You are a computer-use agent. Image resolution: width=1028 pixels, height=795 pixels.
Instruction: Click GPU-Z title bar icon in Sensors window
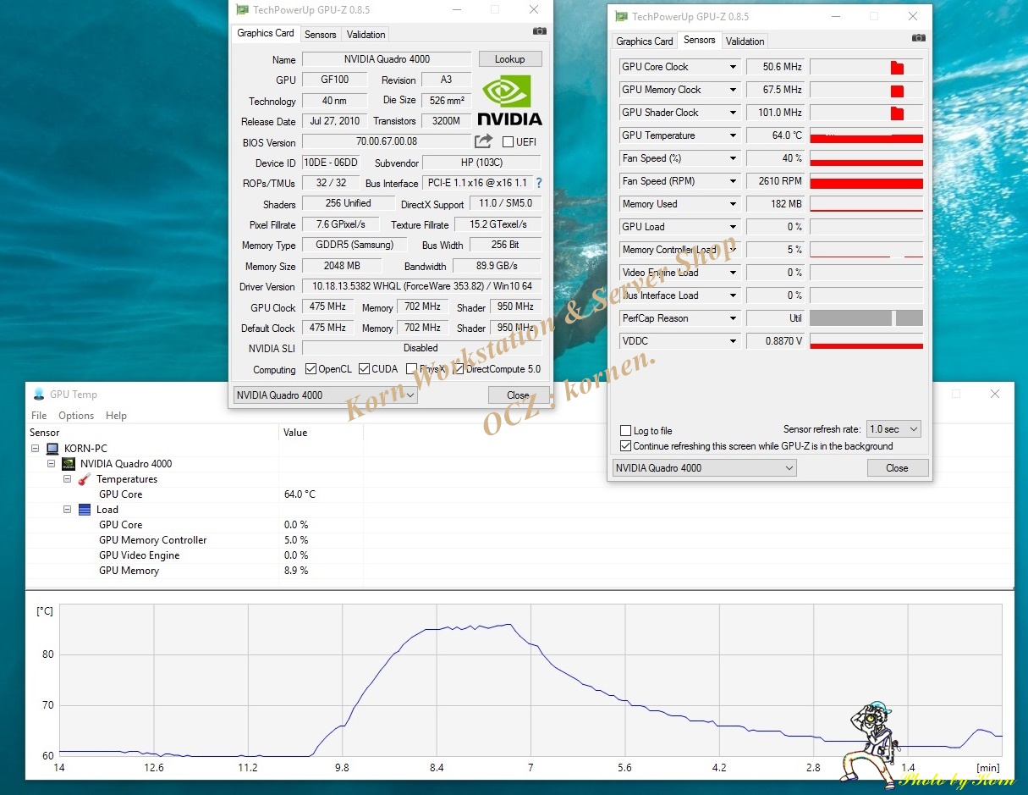(621, 16)
